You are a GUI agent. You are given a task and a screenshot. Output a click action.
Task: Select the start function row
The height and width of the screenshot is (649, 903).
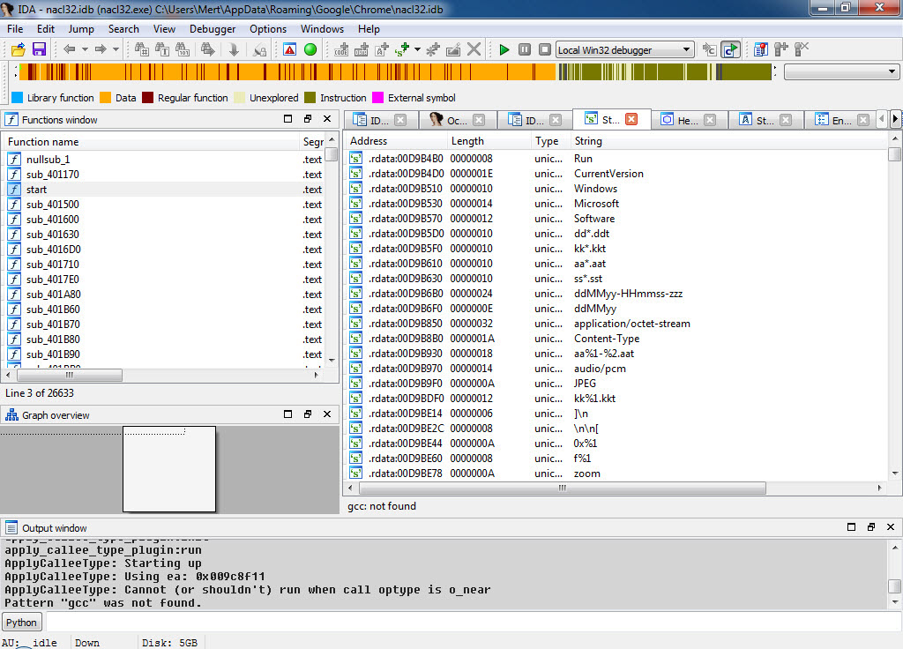[x=164, y=190]
